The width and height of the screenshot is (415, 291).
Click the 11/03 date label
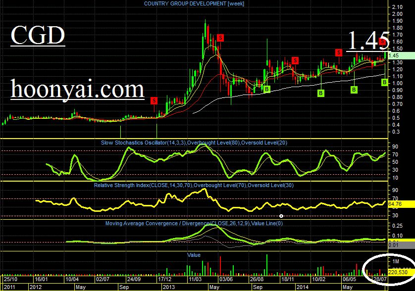tap(195, 279)
